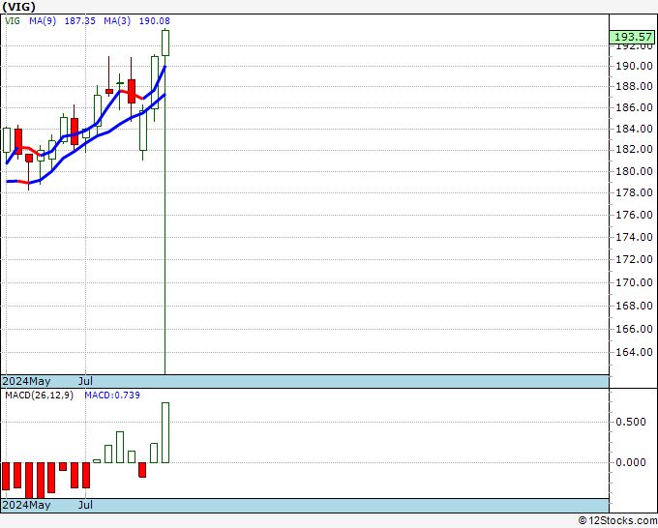
Task: Click the 164.00 price axis label
Action: 634,352
